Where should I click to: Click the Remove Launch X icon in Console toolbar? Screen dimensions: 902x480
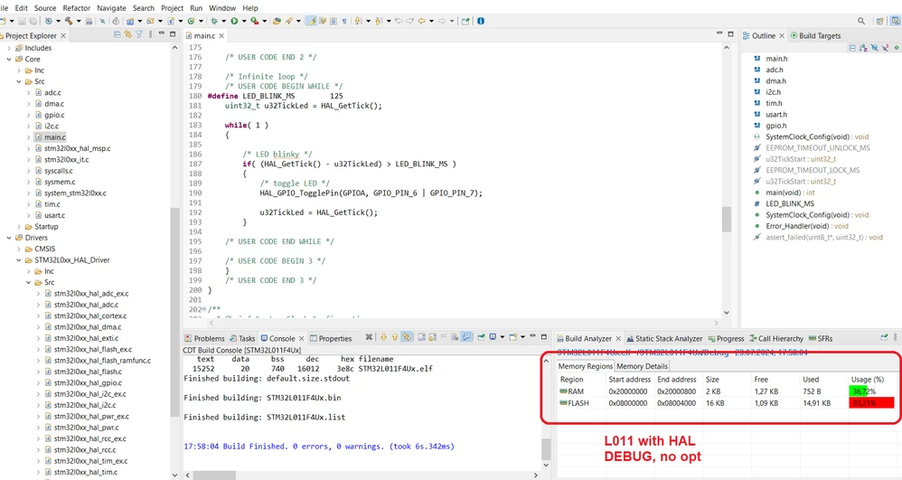(369, 337)
